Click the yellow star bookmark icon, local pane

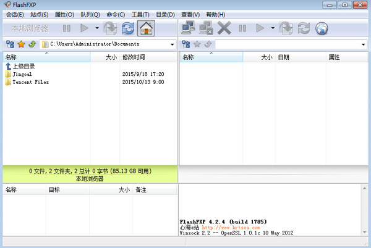tap(20, 44)
